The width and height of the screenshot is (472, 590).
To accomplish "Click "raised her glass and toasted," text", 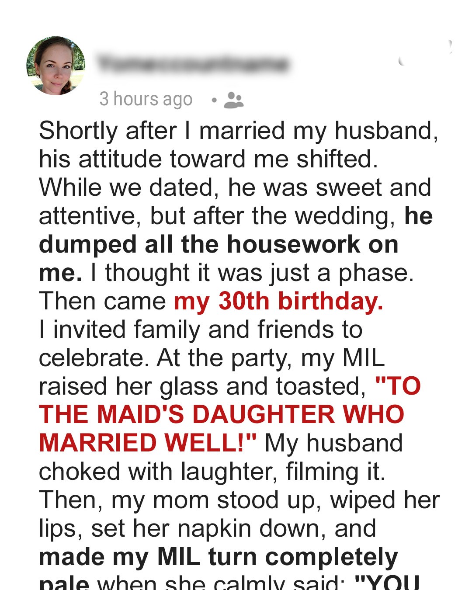I will click(x=202, y=386).
